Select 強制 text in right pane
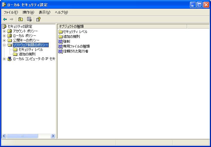 tap(66, 42)
